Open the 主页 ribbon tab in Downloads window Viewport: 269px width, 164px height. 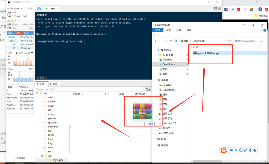coord(168,30)
